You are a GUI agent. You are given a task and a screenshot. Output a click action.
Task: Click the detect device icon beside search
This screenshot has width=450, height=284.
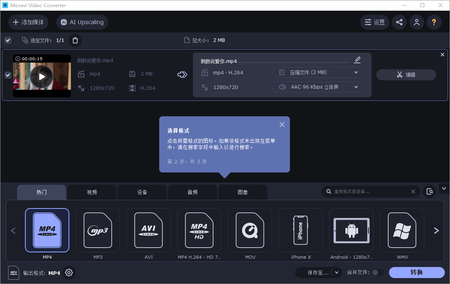[x=430, y=191]
